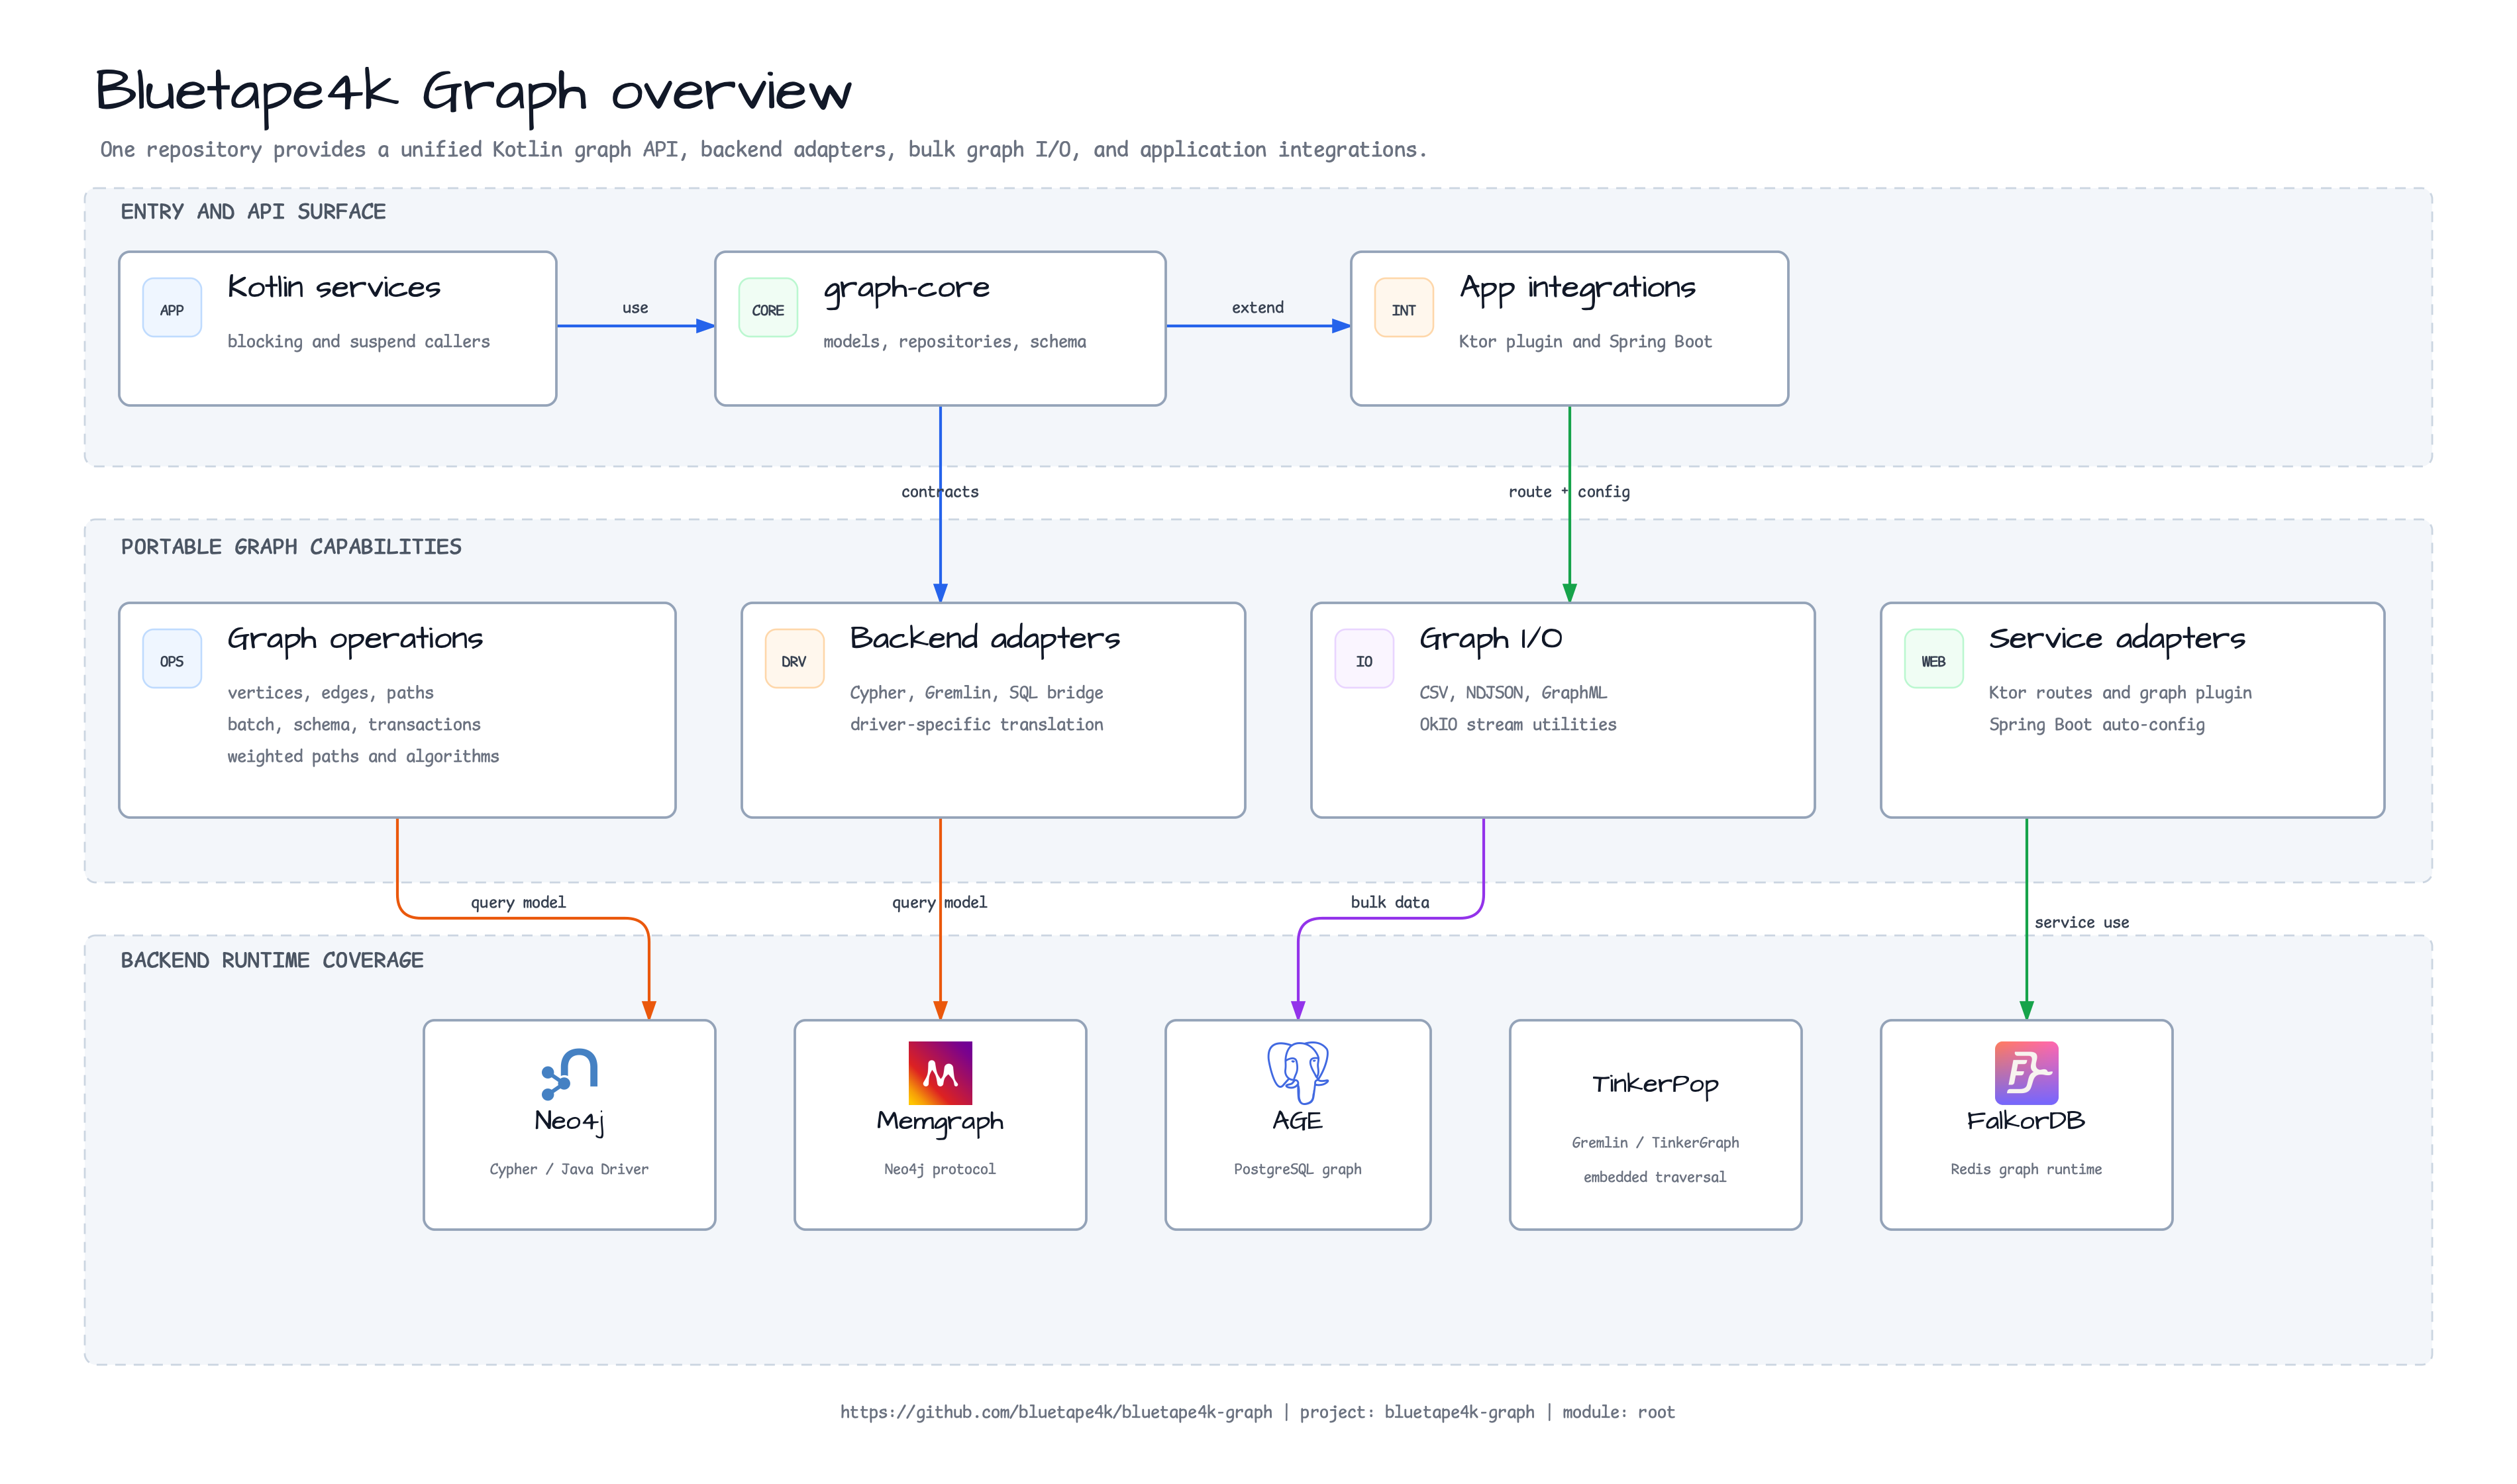Image resolution: width=2517 pixels, height=1484 pixels.
Task: Click 'Gremlin / TinkerGraph' under TinkerPop
Action: click(x=1655, y=1143)
